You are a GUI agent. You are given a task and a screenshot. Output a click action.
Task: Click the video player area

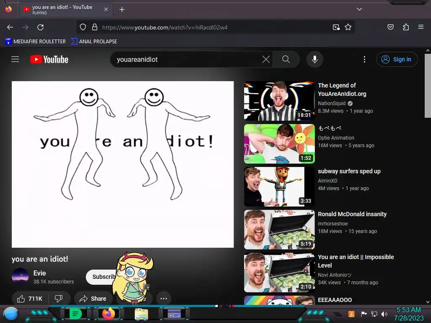click(x=122, y=164)
